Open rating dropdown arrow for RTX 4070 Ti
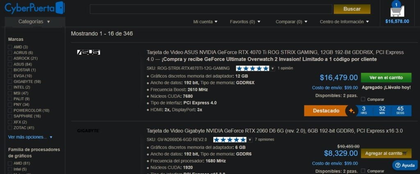 (272, 69)
